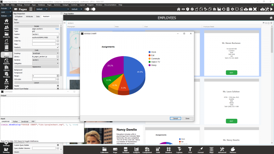
Task: Click the wrench tools icon in toolbar
Action: 267,9
